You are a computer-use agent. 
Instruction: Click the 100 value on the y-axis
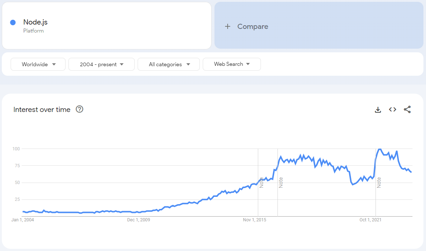click(17, 149)
